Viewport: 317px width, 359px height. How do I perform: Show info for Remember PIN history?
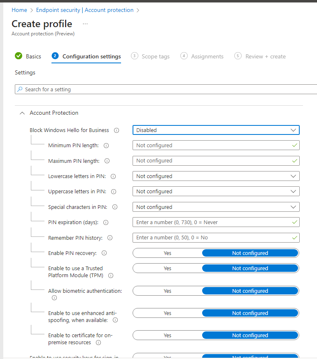(x=110, y=238)
